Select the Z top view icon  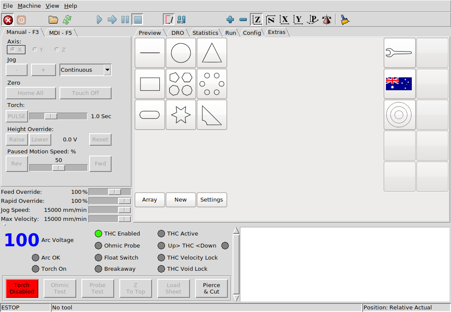click(x=256, y=20)
